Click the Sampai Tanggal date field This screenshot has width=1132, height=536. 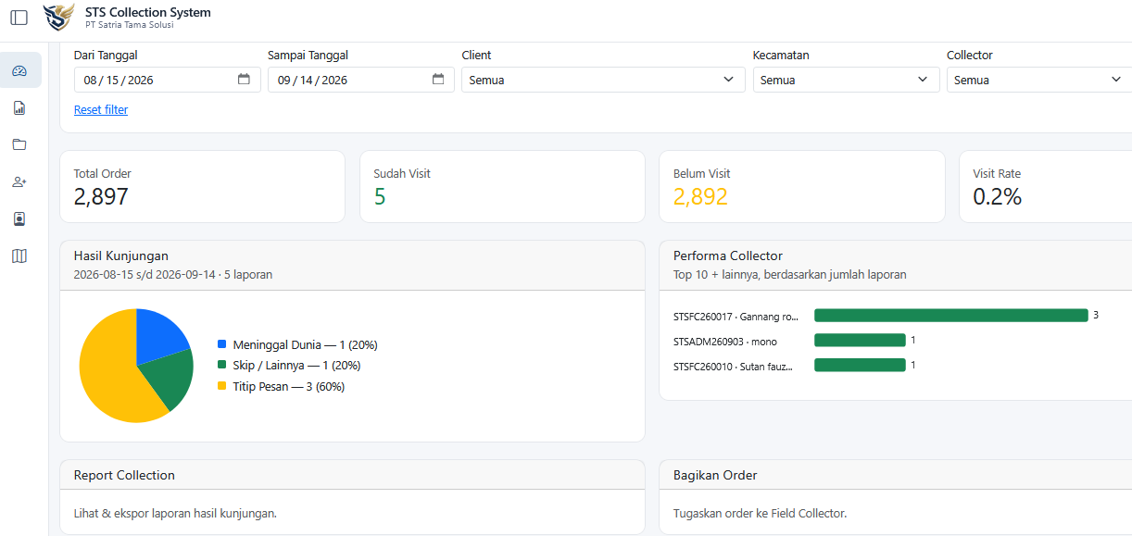[x=361, y=80]
